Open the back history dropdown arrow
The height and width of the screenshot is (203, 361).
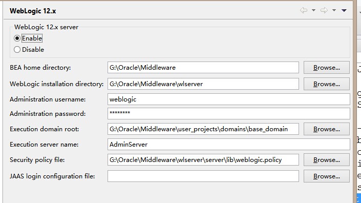[x=313, y=10]
